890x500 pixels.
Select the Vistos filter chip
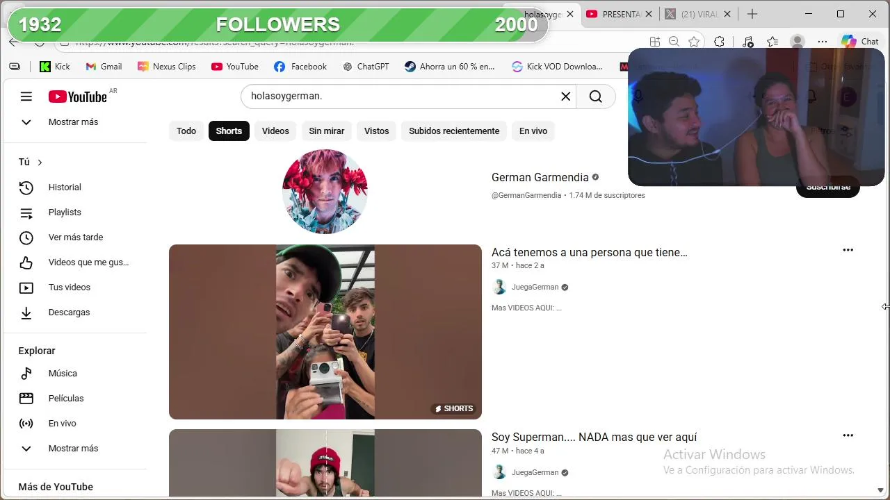377,131
